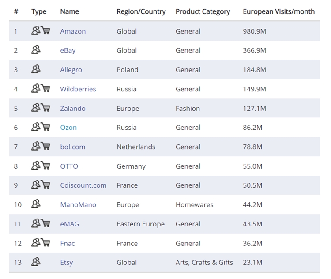Screen dimensions: 331x279
Task: Click the marketplace icon in Etsy row
Action: point(36,262)
